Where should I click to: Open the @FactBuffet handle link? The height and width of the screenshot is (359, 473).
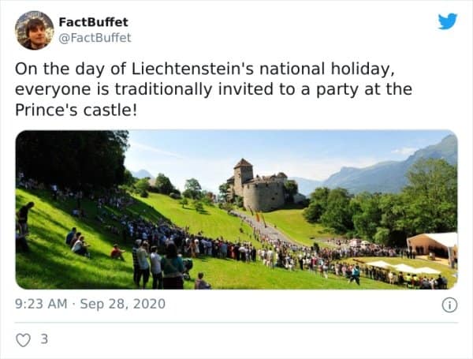tap(95, 37)
